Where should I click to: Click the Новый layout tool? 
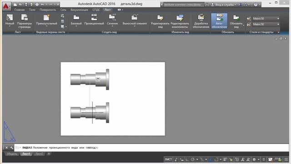10,20
